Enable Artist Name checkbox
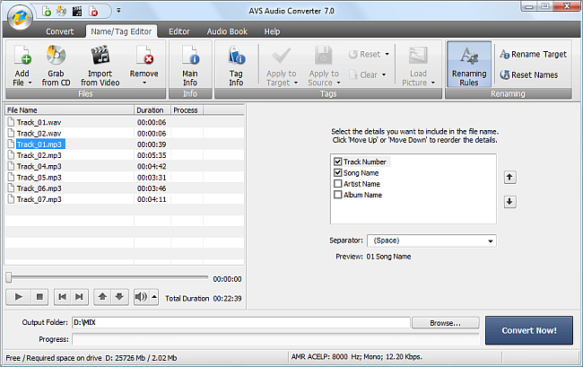Viewport: 583px width, 367px height. (337, 184)
